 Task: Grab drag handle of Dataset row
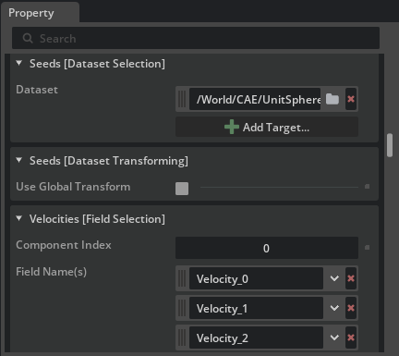pyautogui.click(x=182, y=99)
